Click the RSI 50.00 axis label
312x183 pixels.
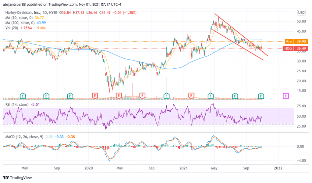click(x=301, y=116)
